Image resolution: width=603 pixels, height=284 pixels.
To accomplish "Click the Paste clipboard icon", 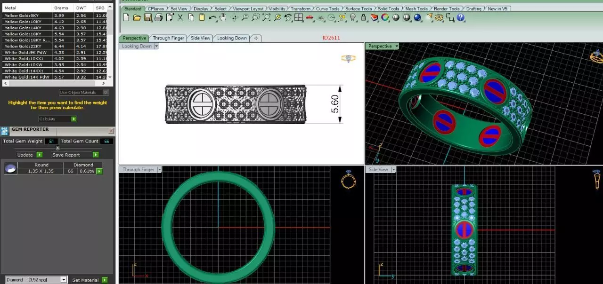I will pos(202,17).
